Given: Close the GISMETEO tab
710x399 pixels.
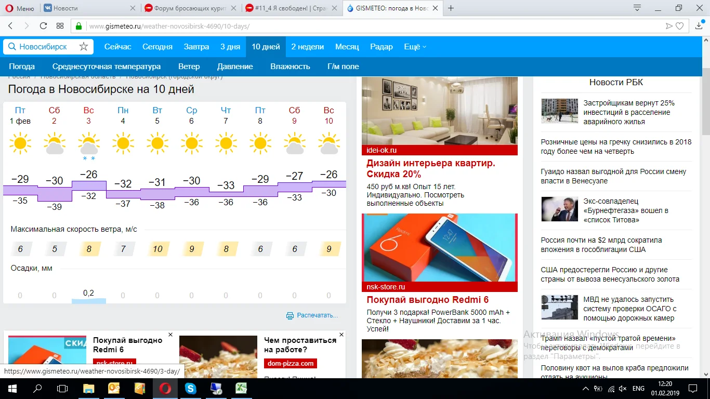Looking at the screenshot, I should pyautogui.click(x=436, y=8).
